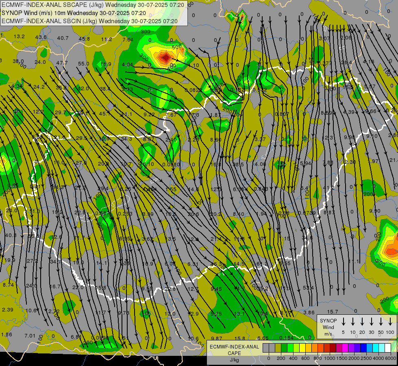Click the 53.4 value on map
398x366 pixels.
click(x=309, y=288)
